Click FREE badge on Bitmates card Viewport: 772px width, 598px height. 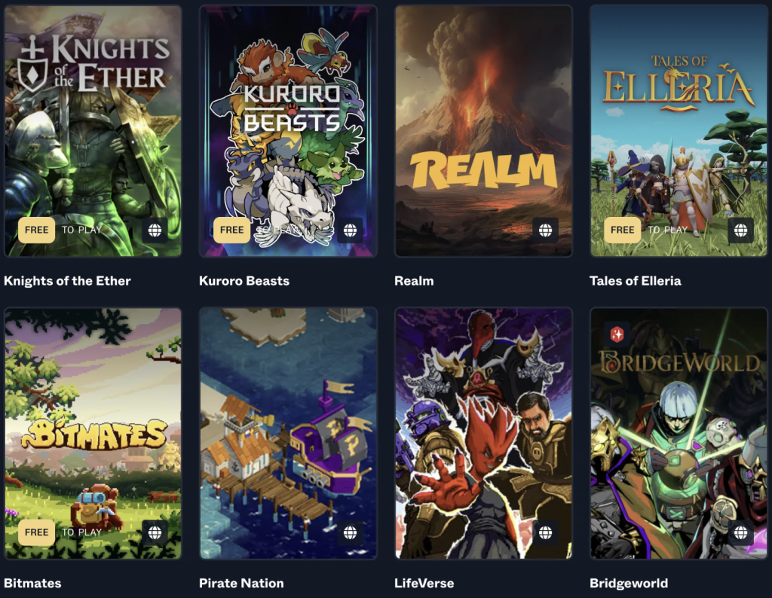tap(36, 532)
